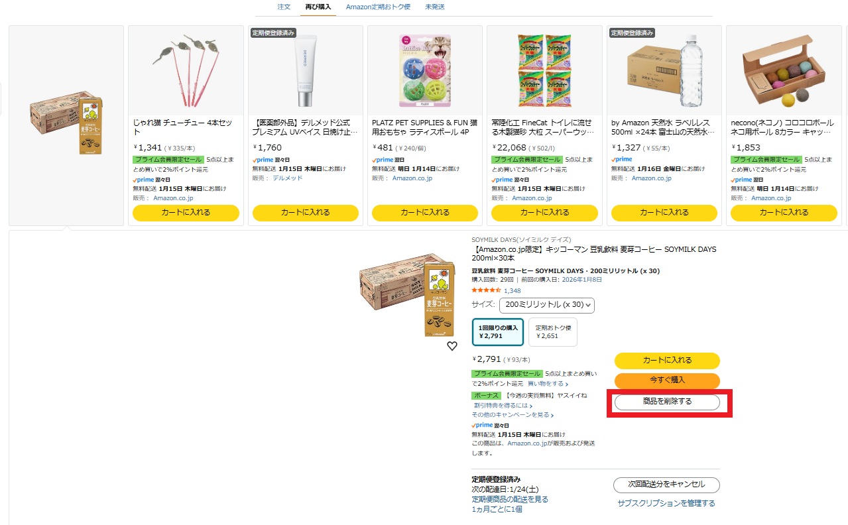
Task: Open the Lattice Ball cat toy image
Action: [424, 71]
